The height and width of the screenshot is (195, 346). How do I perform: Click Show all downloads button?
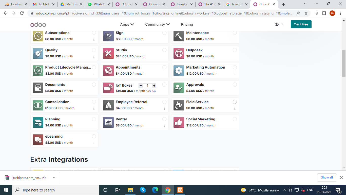pos(327,177)
